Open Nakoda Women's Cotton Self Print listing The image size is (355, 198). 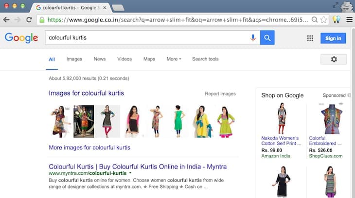(x=281, y=141)
